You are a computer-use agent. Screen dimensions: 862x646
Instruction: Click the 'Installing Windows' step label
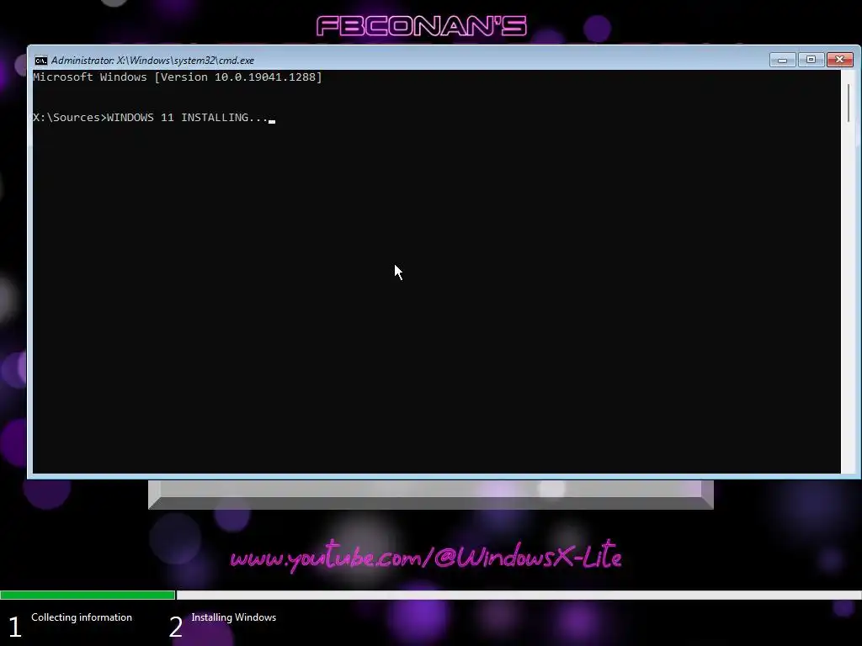click(x=234, y=617)
